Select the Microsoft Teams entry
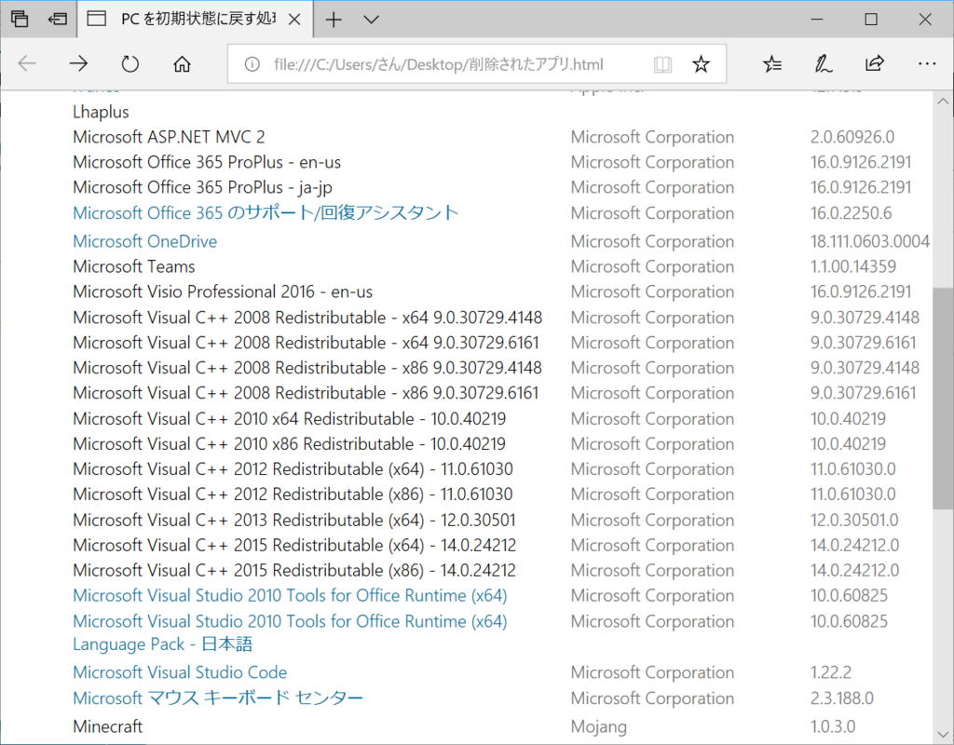The height and width of the screenshot is (745, 954). click(x=134, y=266)
